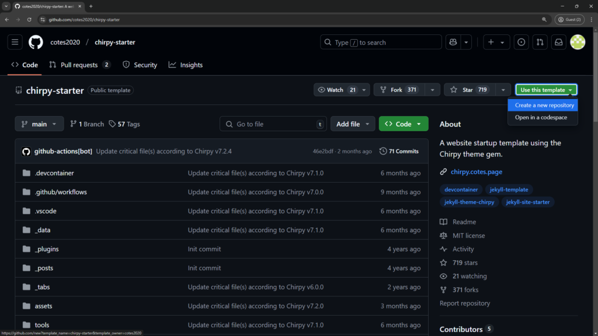
Task: View the 719 stars link
Action: click(x=465, y=262)
